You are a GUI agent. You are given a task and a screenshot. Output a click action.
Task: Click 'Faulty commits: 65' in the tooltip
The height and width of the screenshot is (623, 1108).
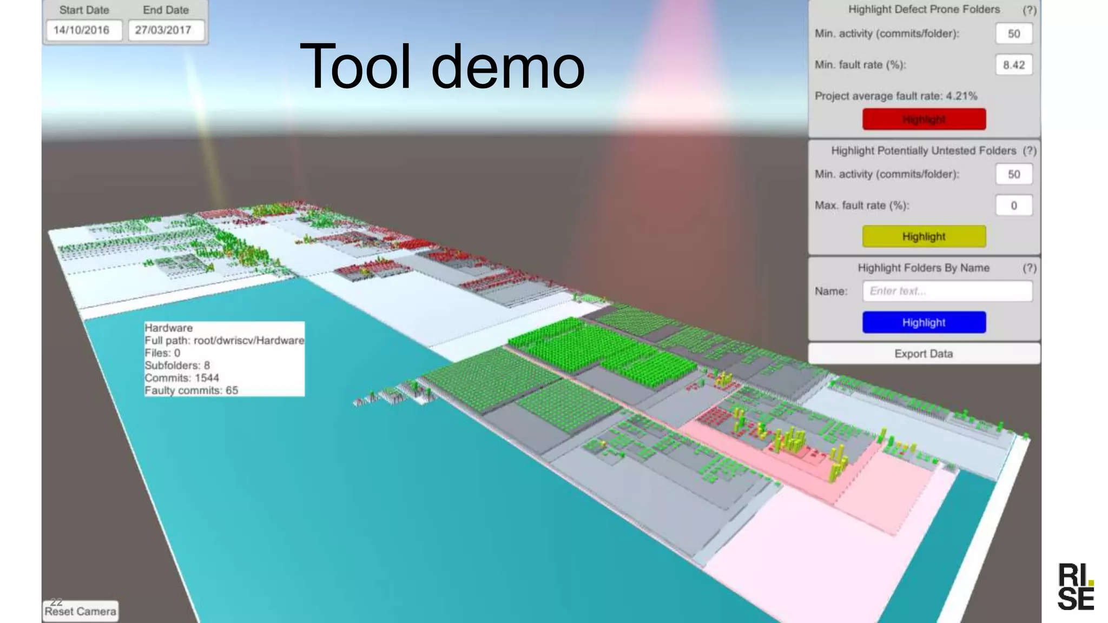pyautogui.click(x=191, y=390)
